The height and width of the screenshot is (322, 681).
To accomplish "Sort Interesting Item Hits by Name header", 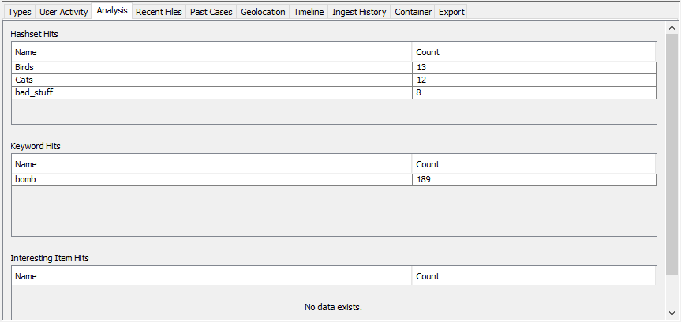I will click(211, 276).
